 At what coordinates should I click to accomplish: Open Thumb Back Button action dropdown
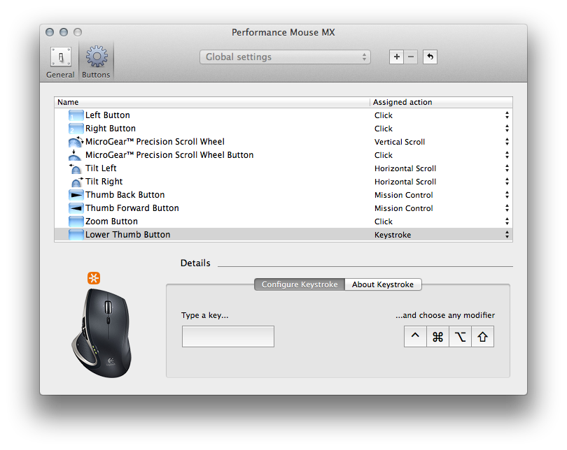[507, 195]
